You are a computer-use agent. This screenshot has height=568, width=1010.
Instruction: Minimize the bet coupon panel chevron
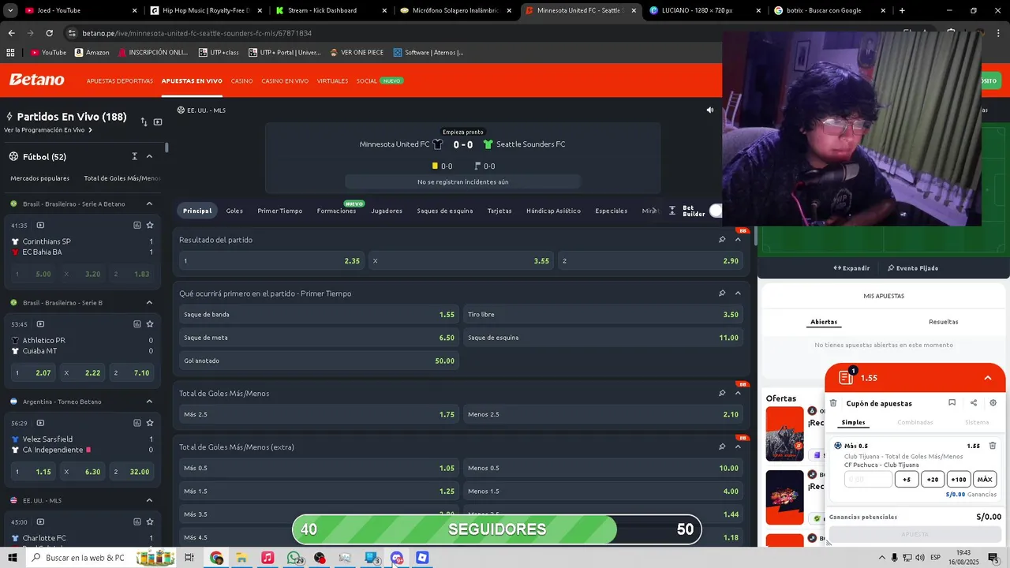[x=987, y=378]
